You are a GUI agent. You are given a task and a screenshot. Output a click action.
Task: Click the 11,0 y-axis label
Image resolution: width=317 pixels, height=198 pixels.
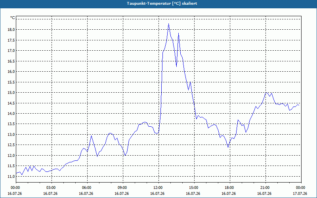pos(11,176)
